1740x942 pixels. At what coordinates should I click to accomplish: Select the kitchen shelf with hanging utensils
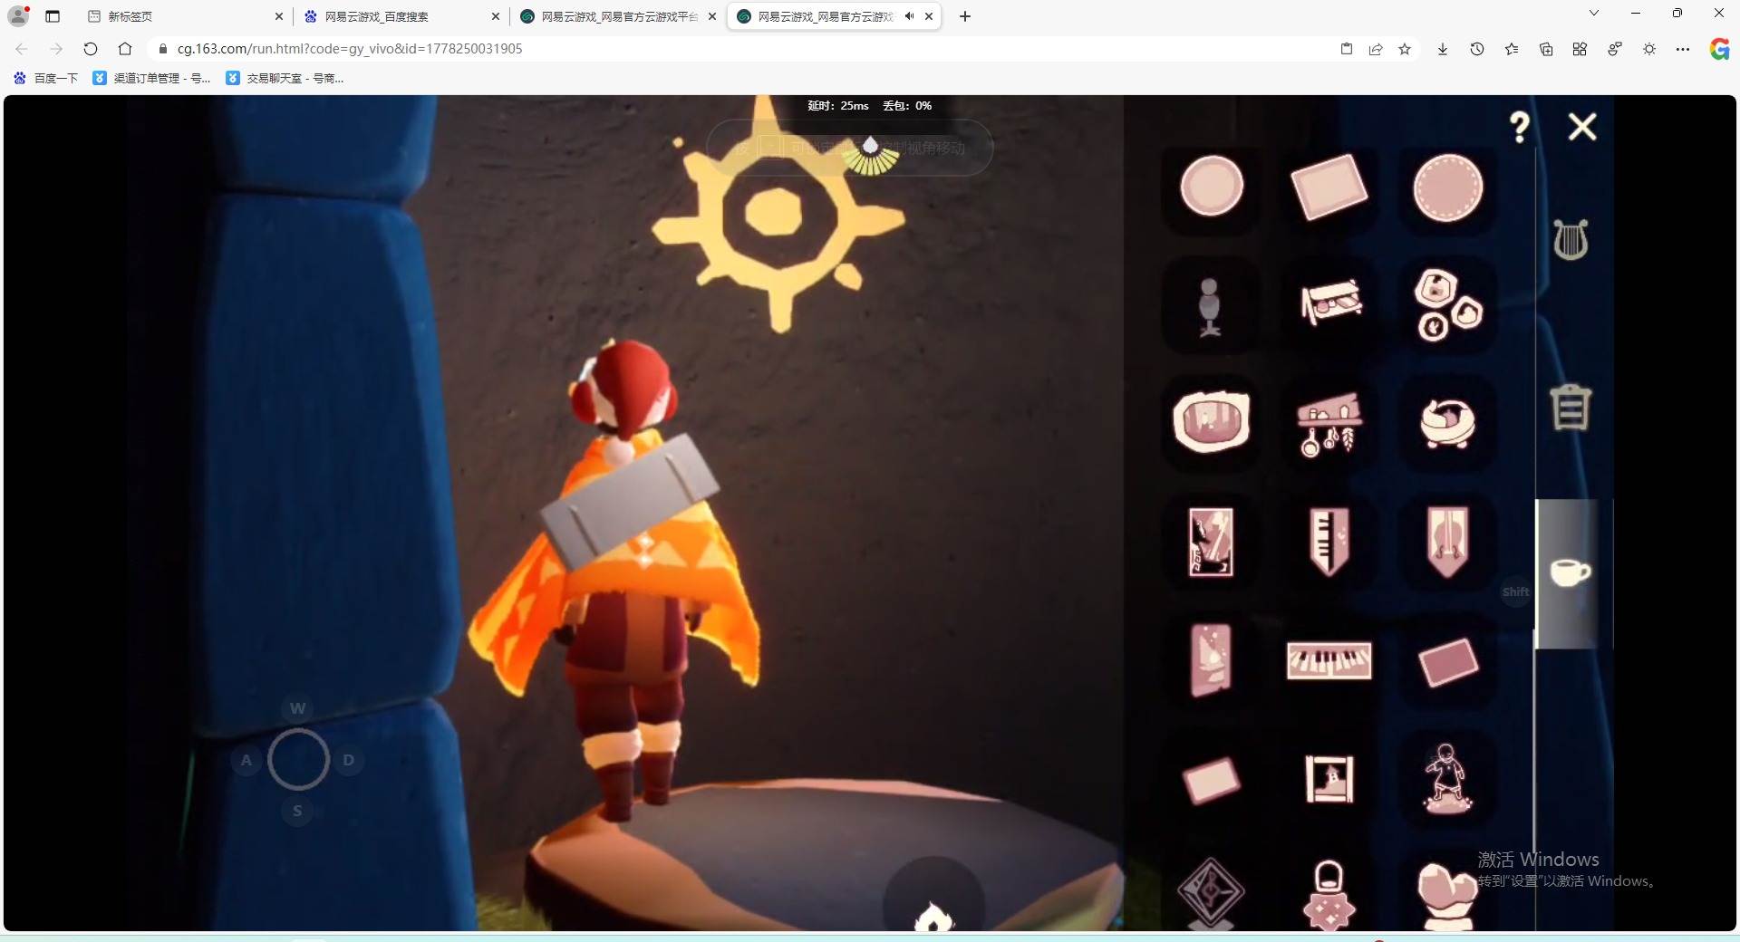pyautogui.click(x=1329, y=423)
